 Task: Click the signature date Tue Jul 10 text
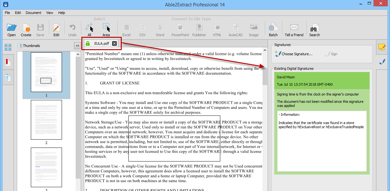click(304, 85)
